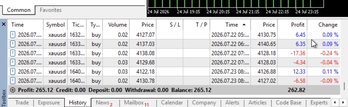This screenshot has height=107, width=348.
Task: Select the row icon for profit -6.58
Action: [x=12, y=81]
